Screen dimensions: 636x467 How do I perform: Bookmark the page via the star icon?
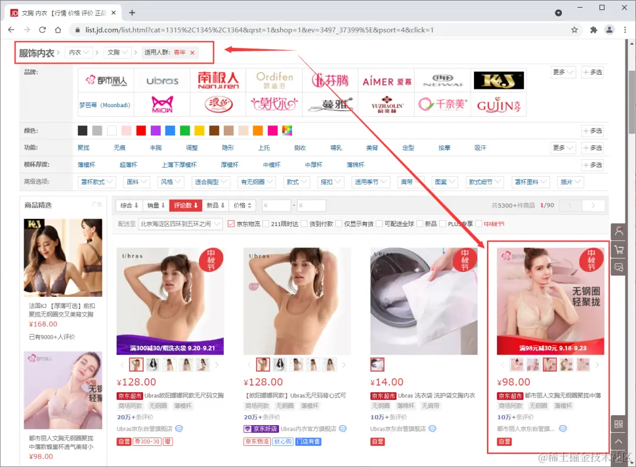point(575,29)
